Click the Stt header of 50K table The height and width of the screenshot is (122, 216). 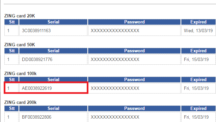[11, 51]
